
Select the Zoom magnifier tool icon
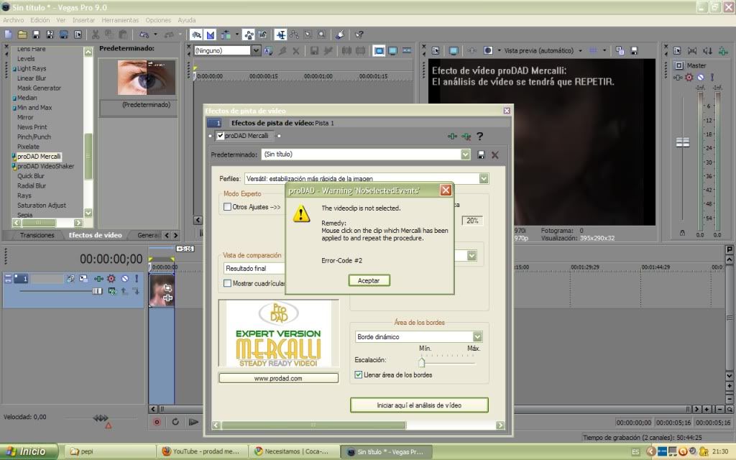tap(321, 34)
